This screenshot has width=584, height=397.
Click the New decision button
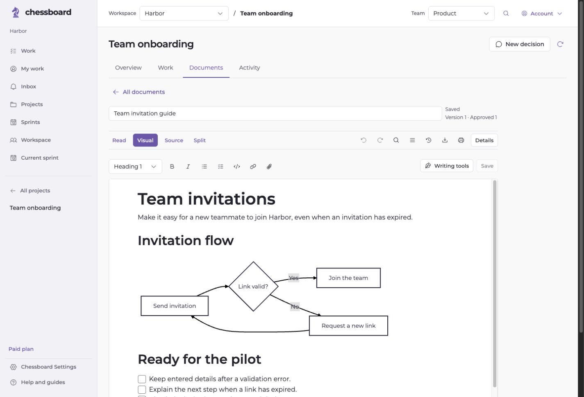click(x=520, y=44)
